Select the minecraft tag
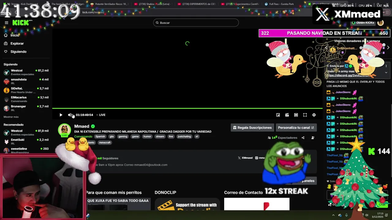This screenshot has height=220, width=392. coord(105,143)
